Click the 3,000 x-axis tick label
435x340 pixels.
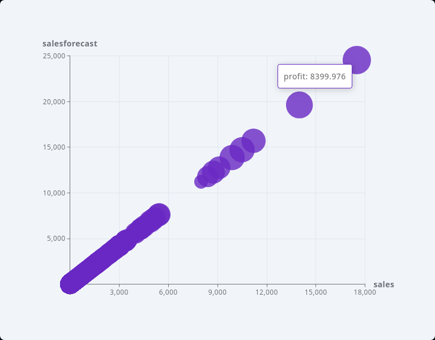[119, 292]
